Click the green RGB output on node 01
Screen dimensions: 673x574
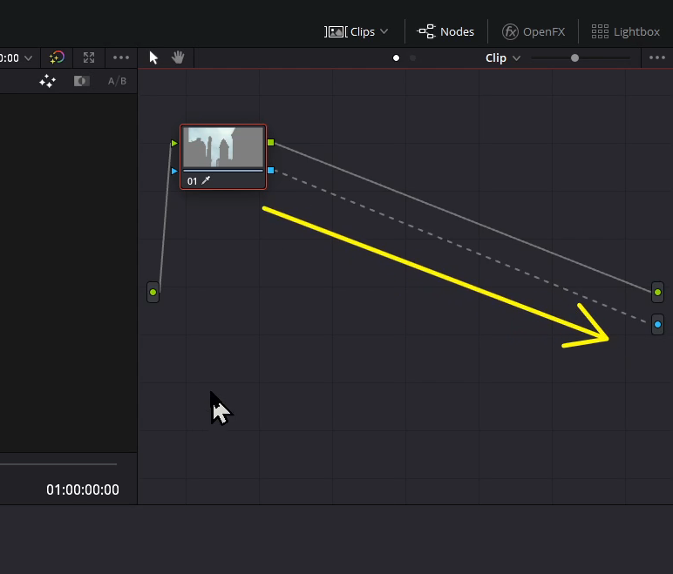coord(271,143)
